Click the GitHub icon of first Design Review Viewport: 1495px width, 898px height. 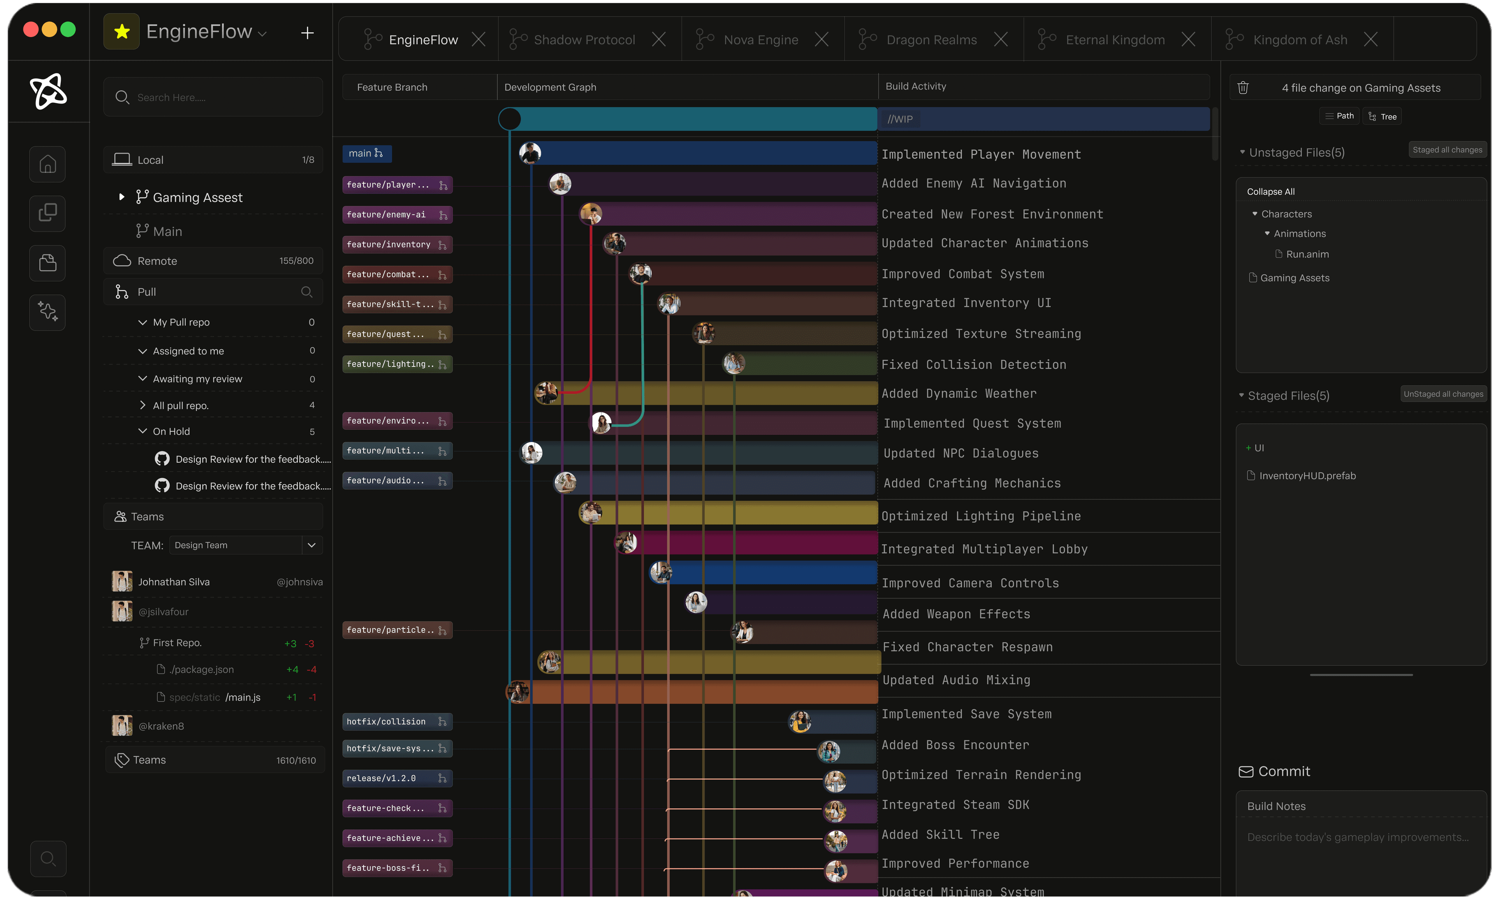(162, 459)
